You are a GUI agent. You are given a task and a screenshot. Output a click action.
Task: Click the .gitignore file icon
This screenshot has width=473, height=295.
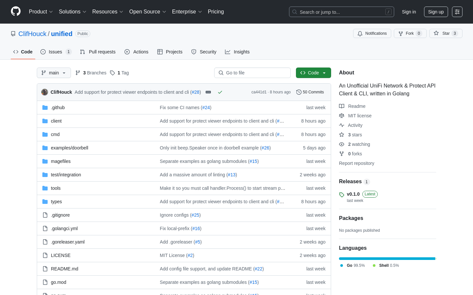tap(45, 215)
